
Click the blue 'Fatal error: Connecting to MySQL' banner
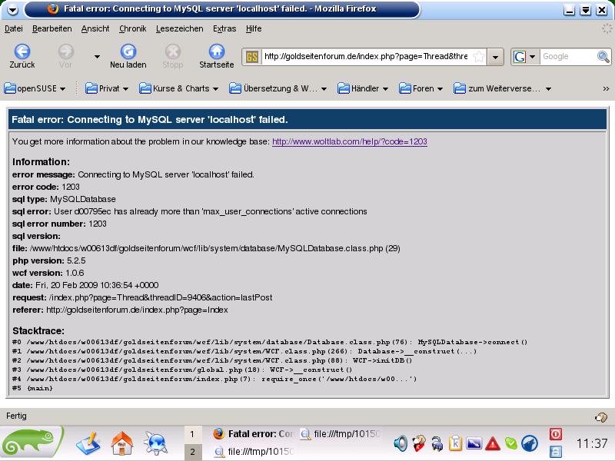pos(307,120)
